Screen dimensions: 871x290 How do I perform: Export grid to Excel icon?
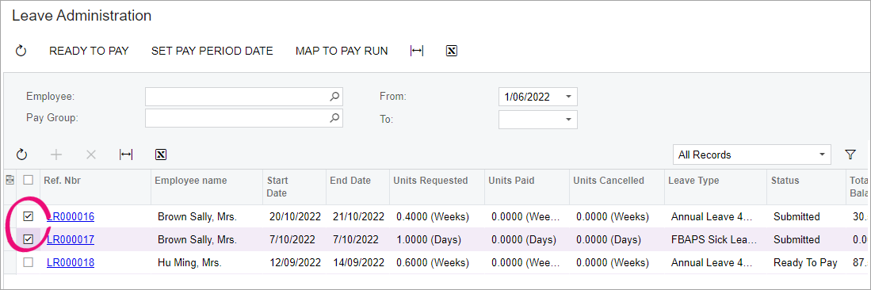161,155
